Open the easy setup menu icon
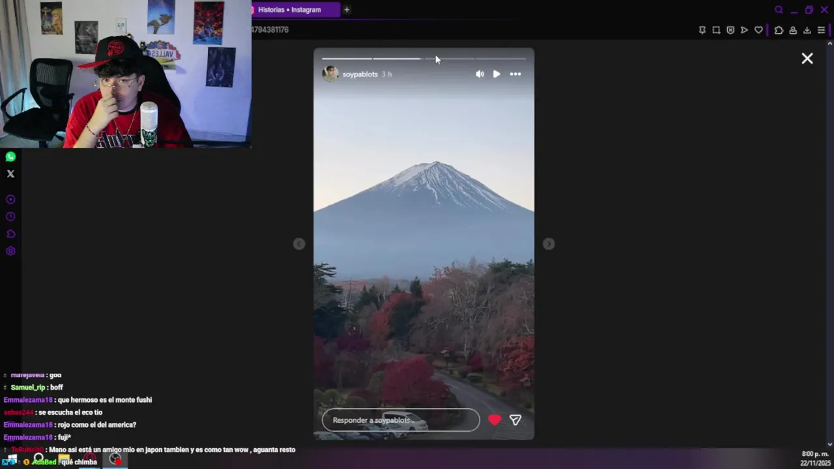Viewport: 834px width, 469px height. click(821, 30)
